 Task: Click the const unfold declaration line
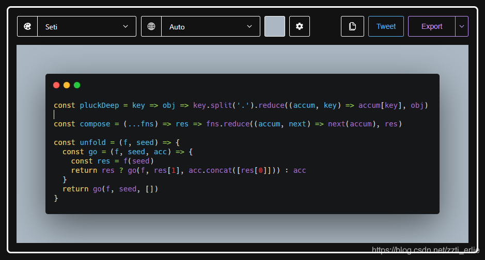tap(116, 142)
